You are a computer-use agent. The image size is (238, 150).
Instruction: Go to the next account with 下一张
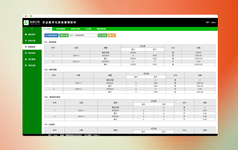103,35
